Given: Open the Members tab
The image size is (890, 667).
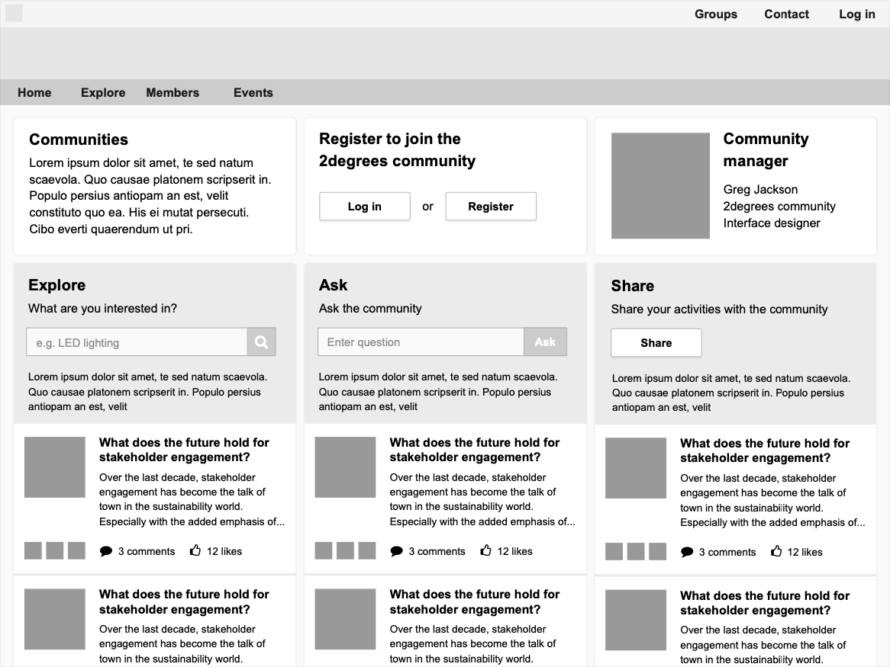Looking at the screenshot, I should tap(173, 92).
